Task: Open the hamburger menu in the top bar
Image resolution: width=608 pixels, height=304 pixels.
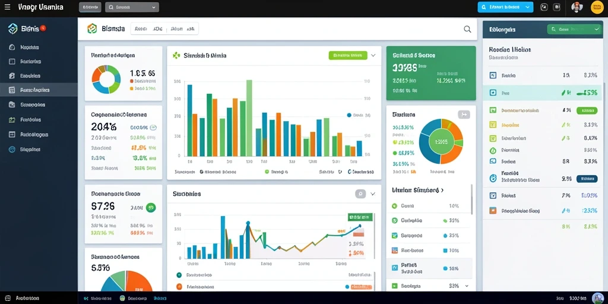Action: pos(7,7)
